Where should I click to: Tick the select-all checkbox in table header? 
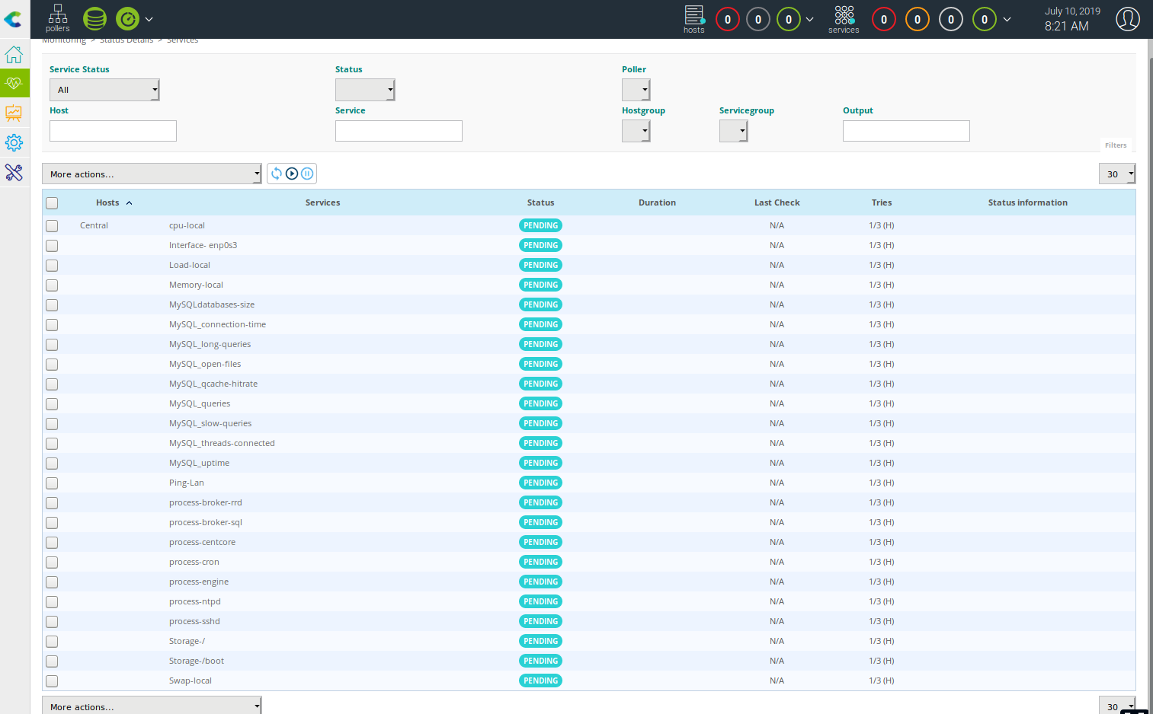point(52,203)
